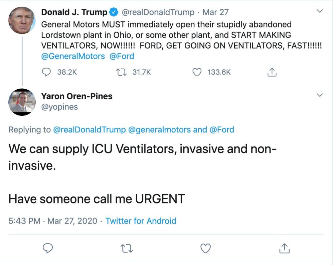Screen dimensions: 334x265
Task: Open the menu chevron on Trump's tweet
Action: pyautogui.click(x=320, y=12)
